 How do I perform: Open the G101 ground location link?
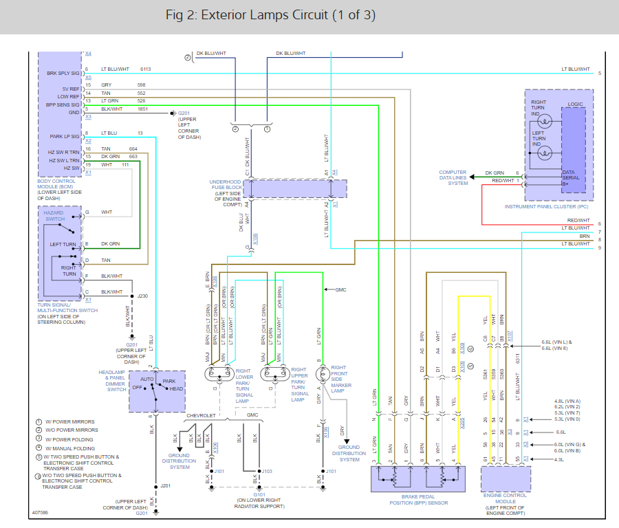[259, 494]
